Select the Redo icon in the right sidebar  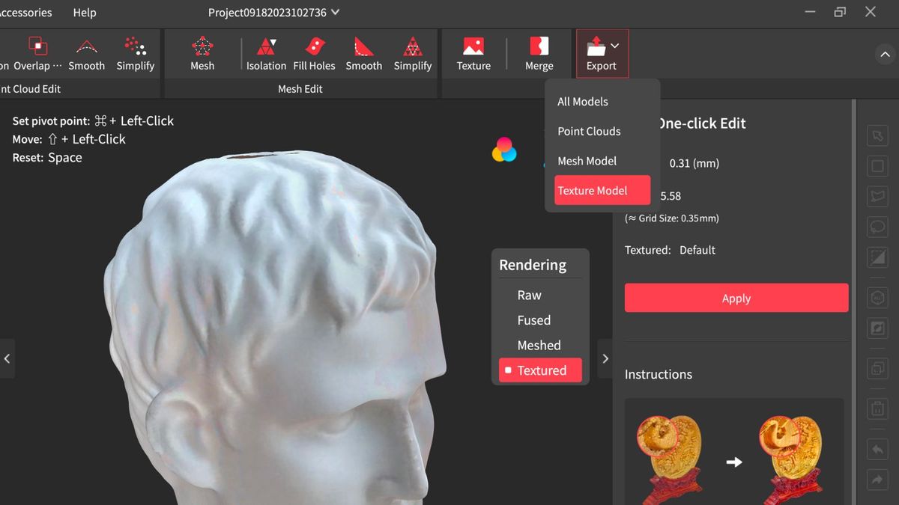tap(877, 479)
